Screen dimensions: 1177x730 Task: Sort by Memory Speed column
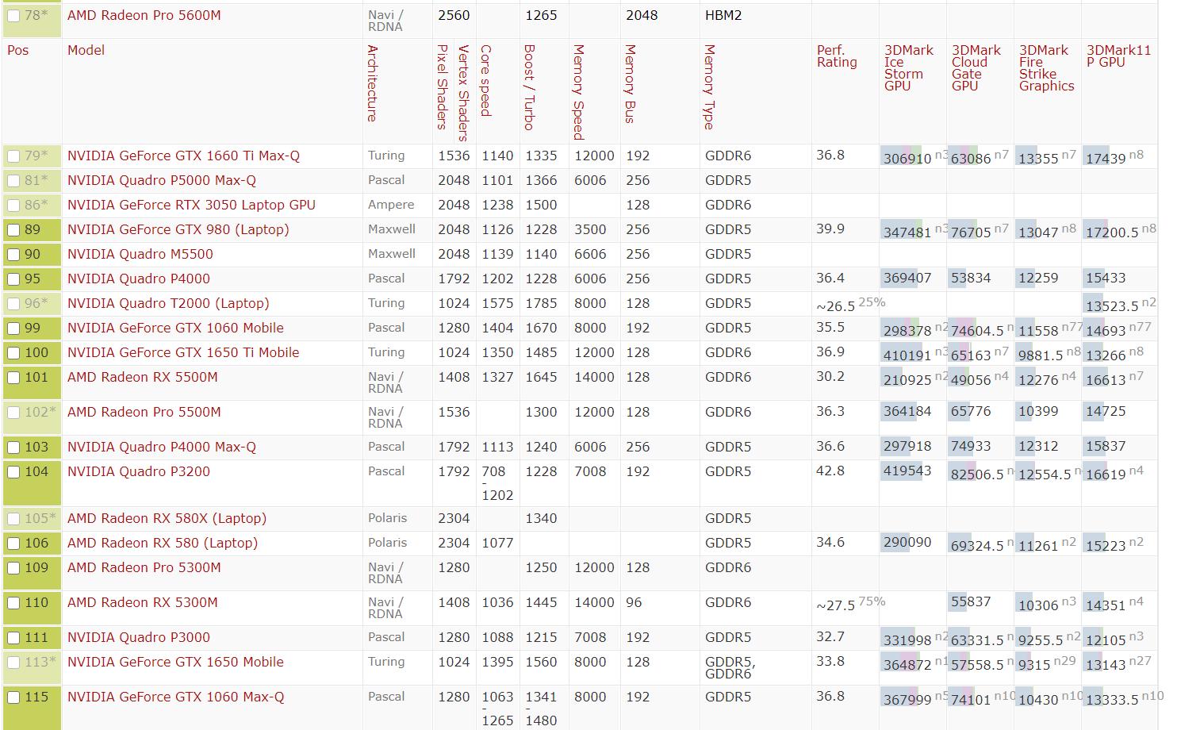(579, 92)
